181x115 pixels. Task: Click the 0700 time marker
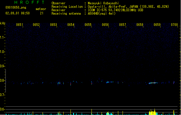pyautogui.click(x=174, y=25)
